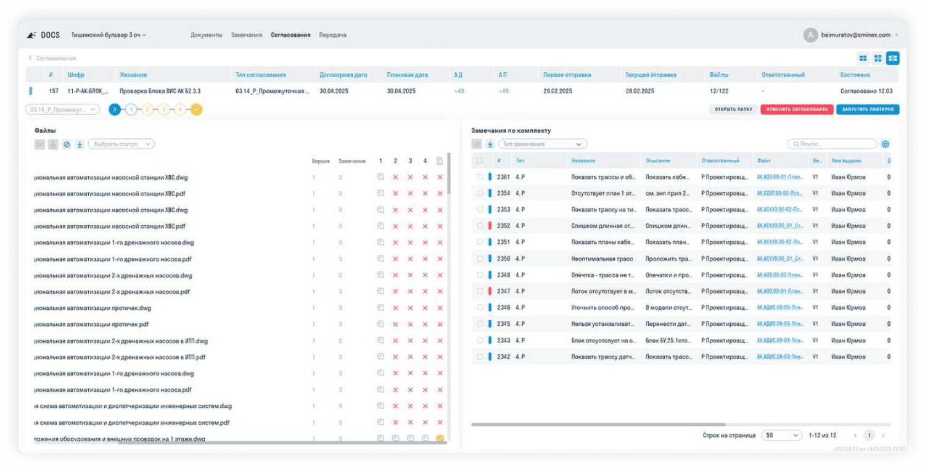This screenshot has height=469, width=925.
Task: Open the Выбрать статус dropdown
Action: coord(121,144)
